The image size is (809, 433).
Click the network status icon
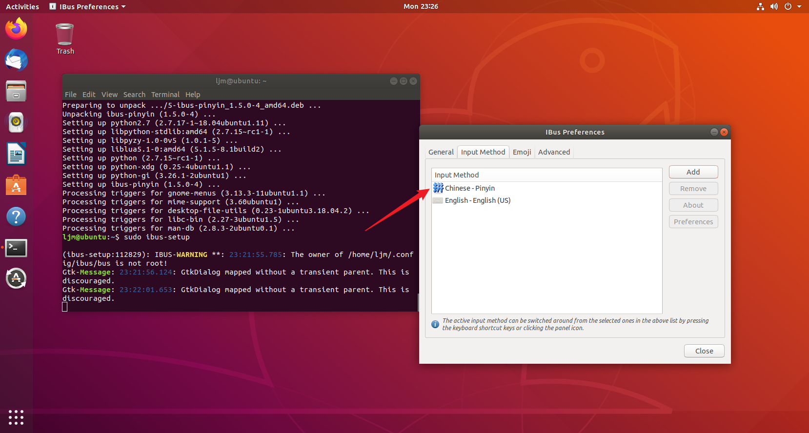pyautogui.click(x=760, y=6)
